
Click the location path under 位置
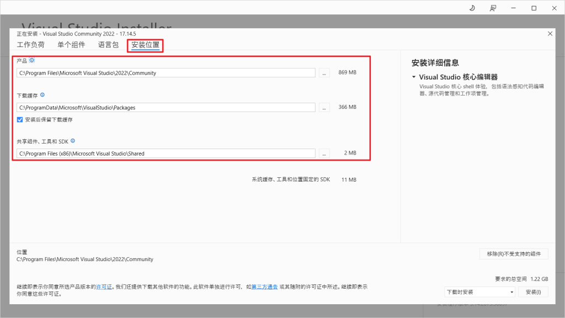[x=84, y=259]
